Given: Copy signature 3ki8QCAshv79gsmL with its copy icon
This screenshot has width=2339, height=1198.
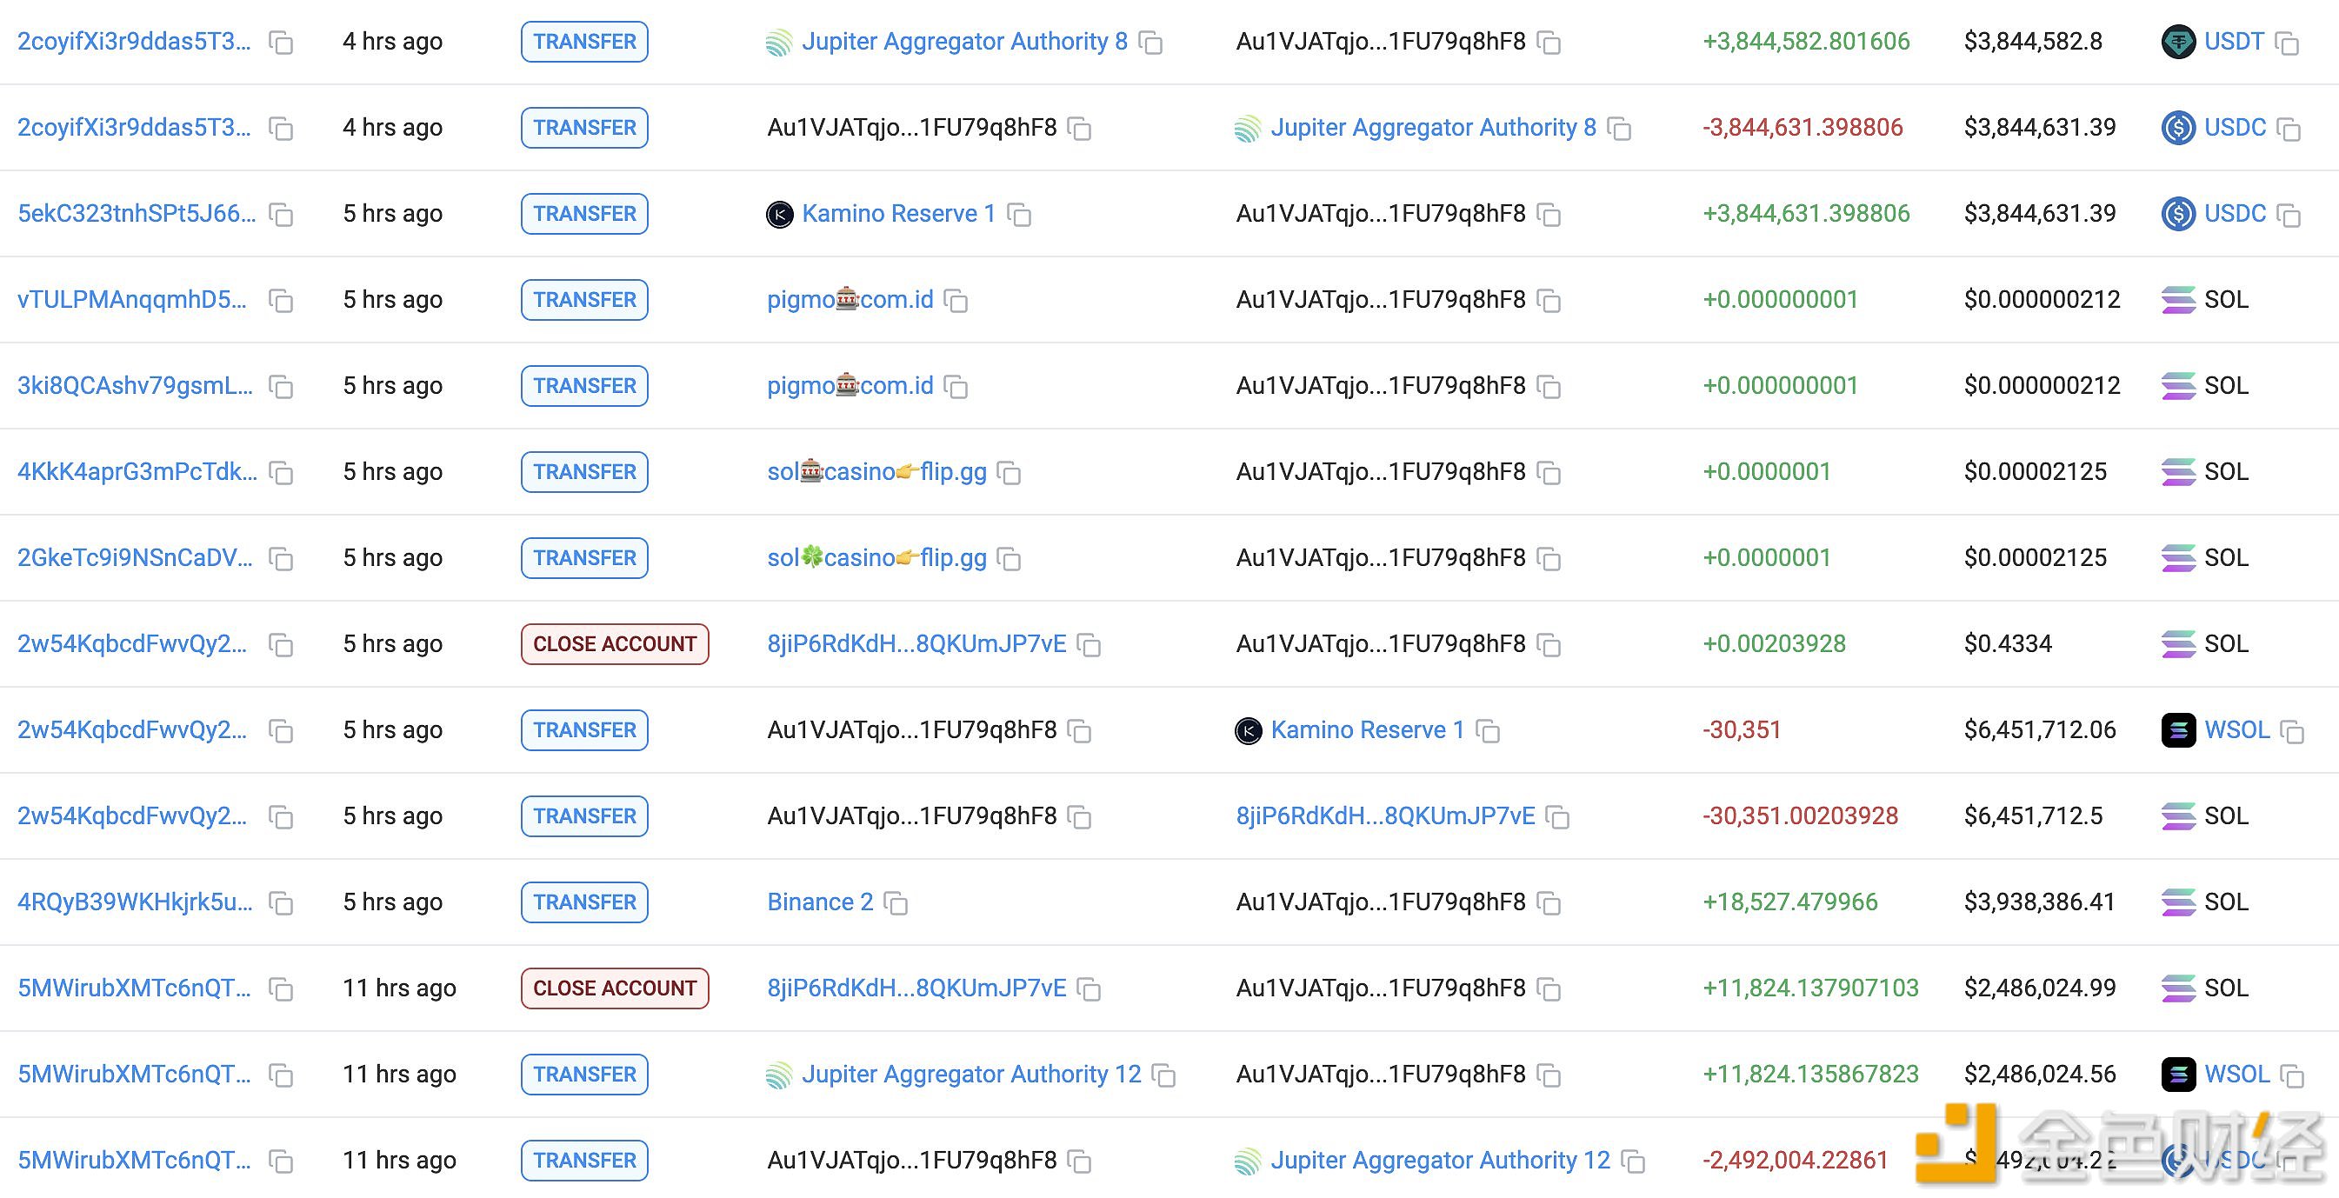Looking at the screenshot, I should pyautogui.click(x=282, y=388).
